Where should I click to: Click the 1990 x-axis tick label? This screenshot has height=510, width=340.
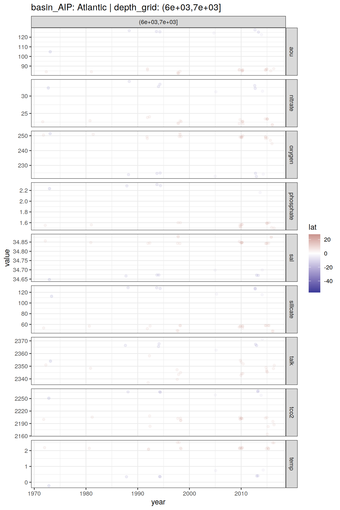click(x=138, y=494)
